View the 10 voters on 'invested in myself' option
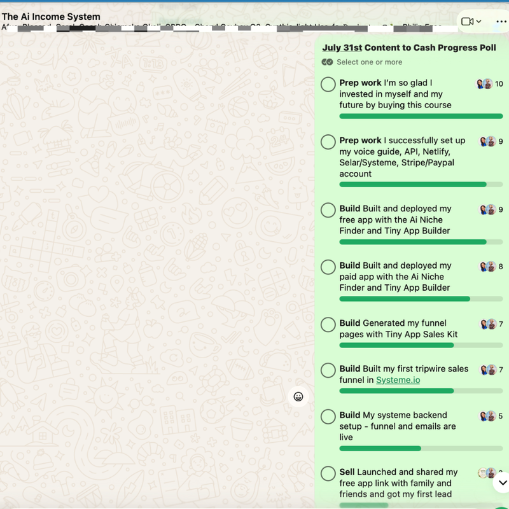The height and width of the screenshot is (509, 509). point(489,84)
